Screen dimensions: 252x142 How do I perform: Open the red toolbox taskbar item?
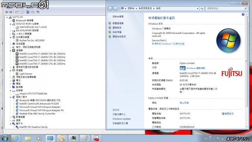click(x=96, y=138)
